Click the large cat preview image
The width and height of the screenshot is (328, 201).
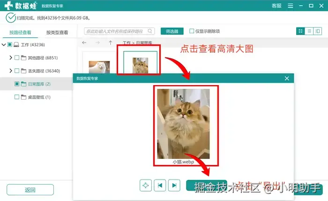(x=183, y=124)
